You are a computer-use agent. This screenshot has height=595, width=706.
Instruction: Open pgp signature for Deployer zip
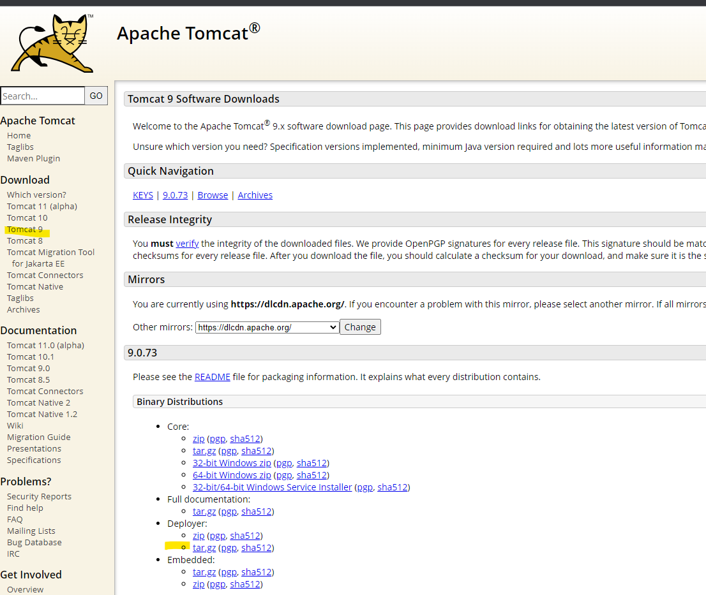coord(217,536)
